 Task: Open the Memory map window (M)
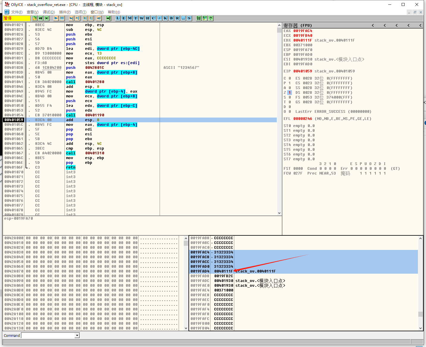(x=130, y=18)
